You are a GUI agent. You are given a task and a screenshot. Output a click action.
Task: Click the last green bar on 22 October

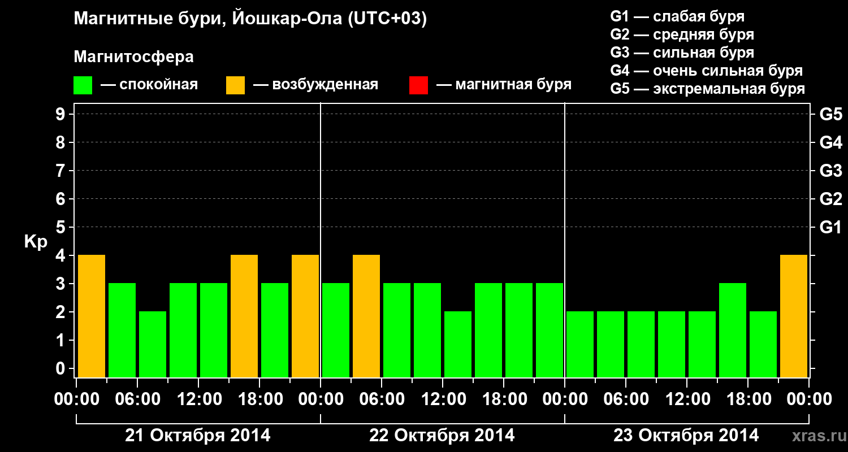pos(550,331)
